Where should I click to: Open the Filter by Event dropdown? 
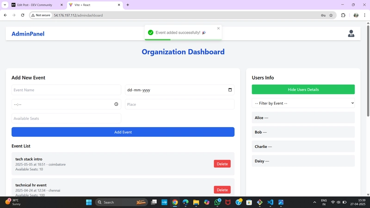click(x=303, y=103)
